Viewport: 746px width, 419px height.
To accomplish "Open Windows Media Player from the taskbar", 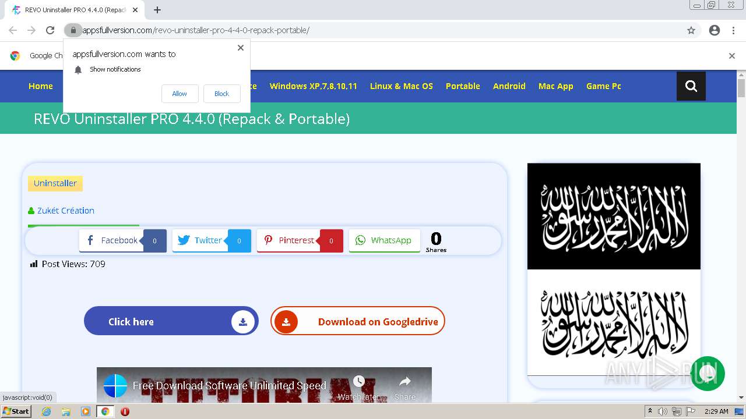I will [x=86, y=411].
